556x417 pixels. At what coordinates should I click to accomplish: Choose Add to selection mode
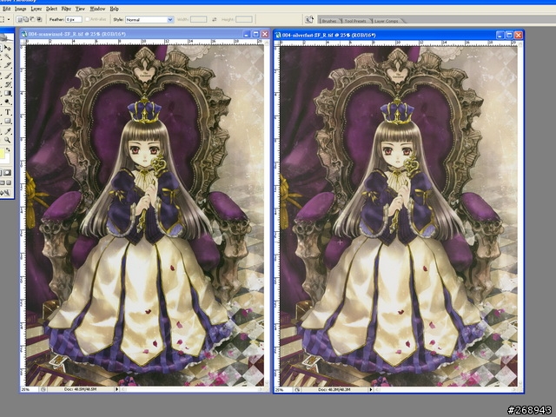coord(26,19)
